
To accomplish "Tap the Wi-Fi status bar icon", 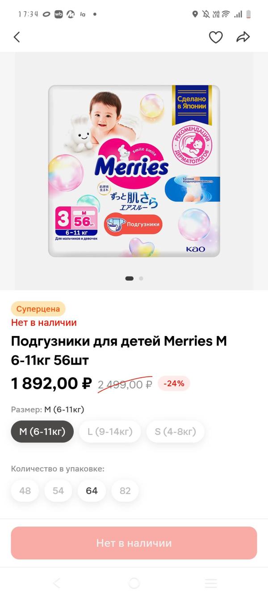I will pyautogui.click(x=226, y=14).
